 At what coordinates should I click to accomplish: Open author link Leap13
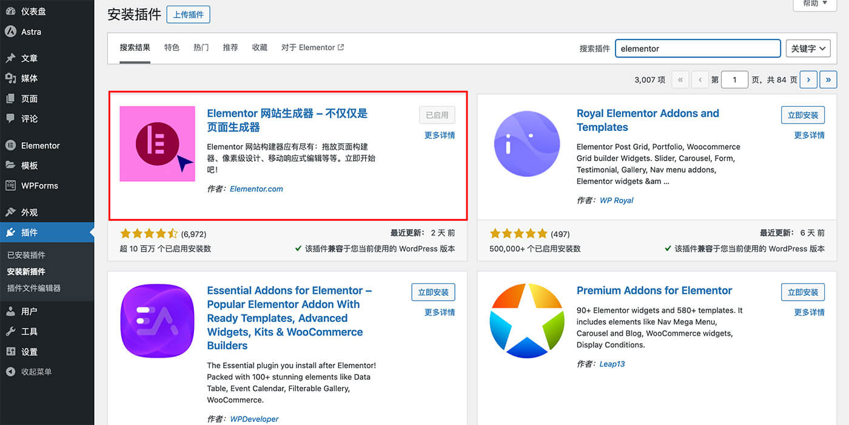[x=612, y=364]
